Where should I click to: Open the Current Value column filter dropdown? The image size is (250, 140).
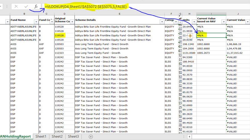point(247,22)
